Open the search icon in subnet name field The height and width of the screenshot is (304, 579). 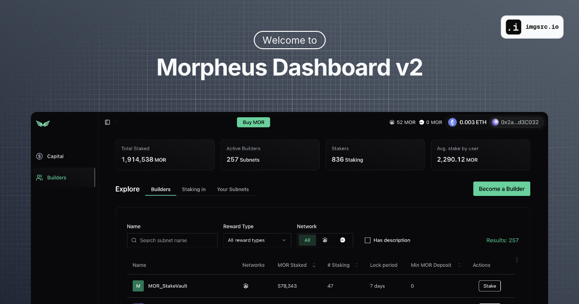[x=134, y=240]
